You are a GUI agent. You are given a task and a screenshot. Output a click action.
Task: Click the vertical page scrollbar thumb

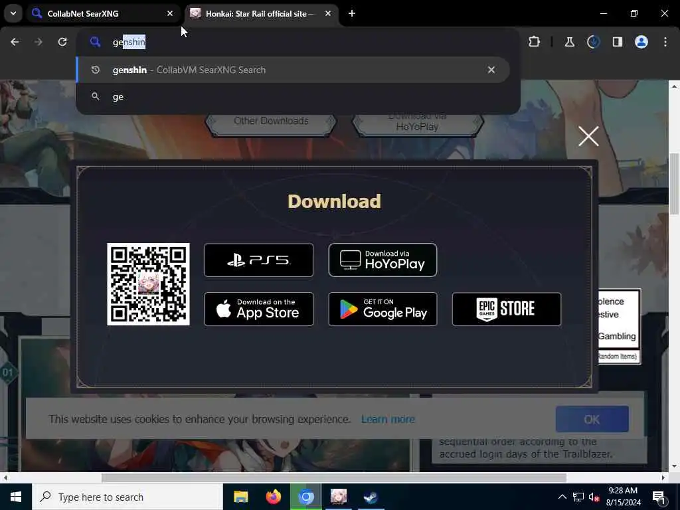tap(674, 184)
